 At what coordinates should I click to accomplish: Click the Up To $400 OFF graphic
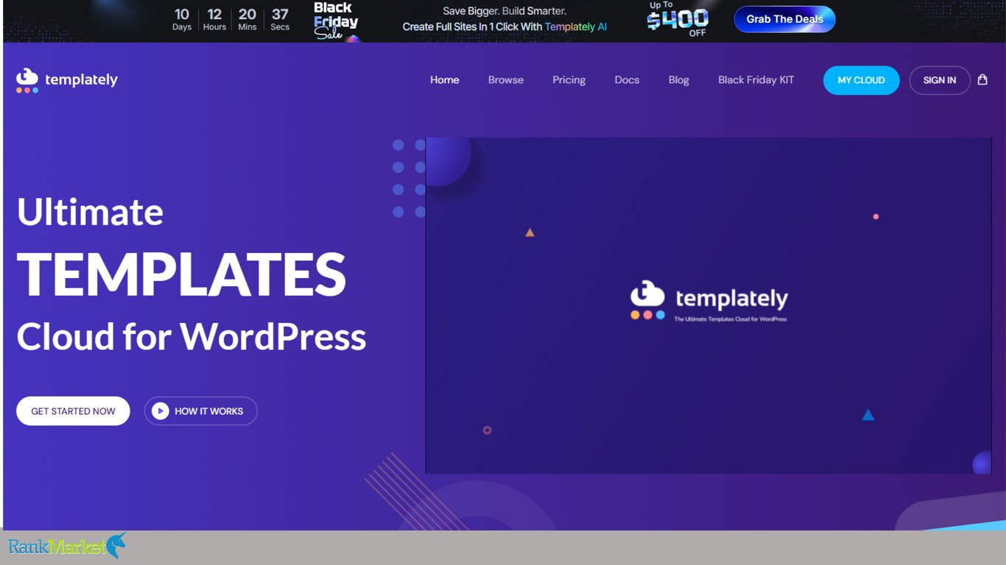tap(678, 19)
